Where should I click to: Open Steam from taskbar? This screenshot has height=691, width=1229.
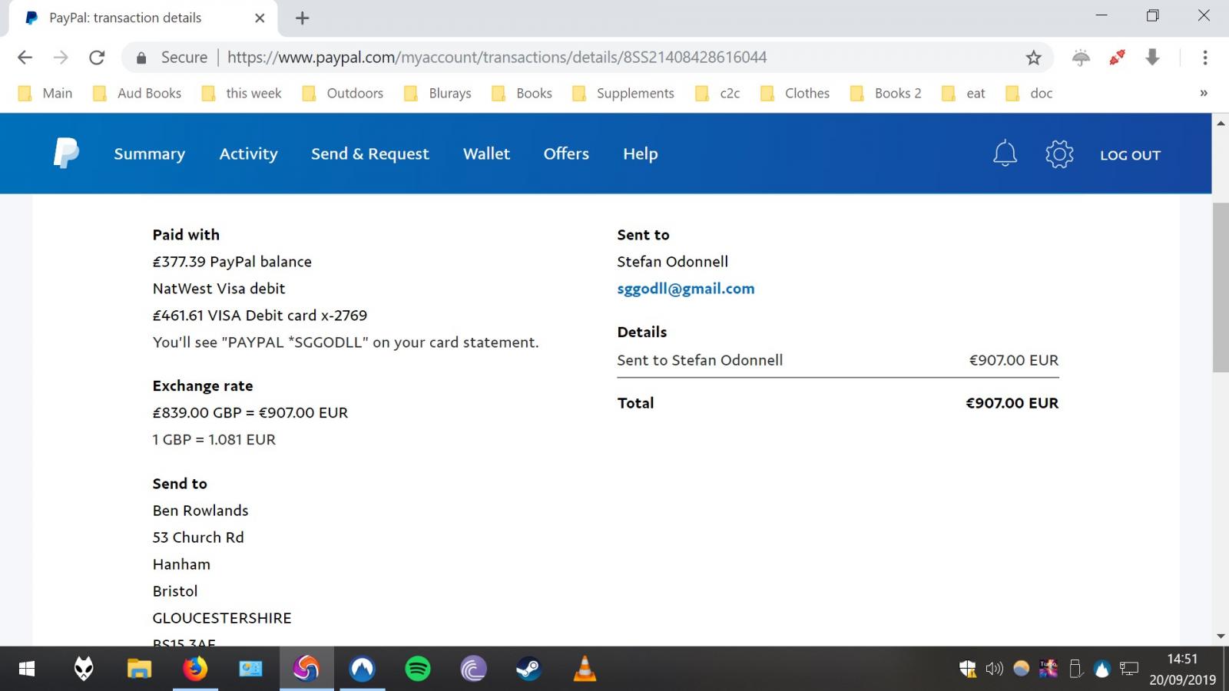tap(528, 669)
